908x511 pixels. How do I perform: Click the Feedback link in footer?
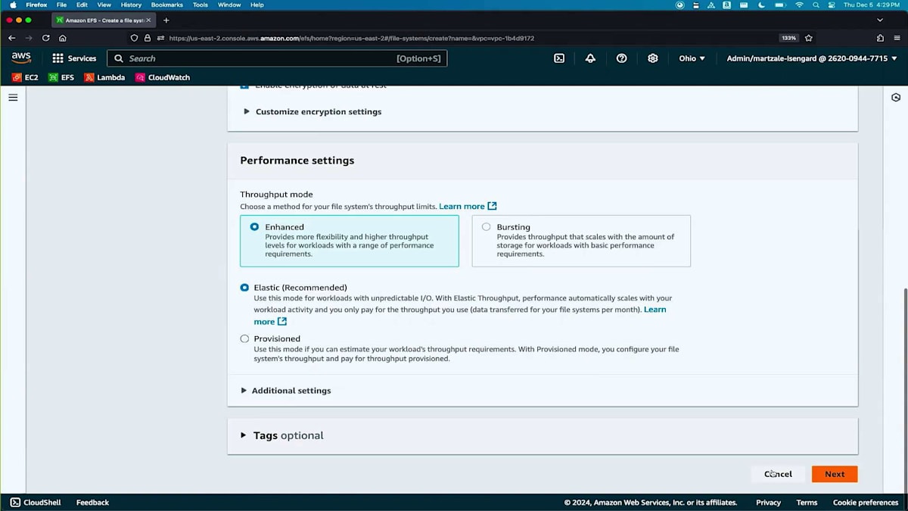[92, 503]
